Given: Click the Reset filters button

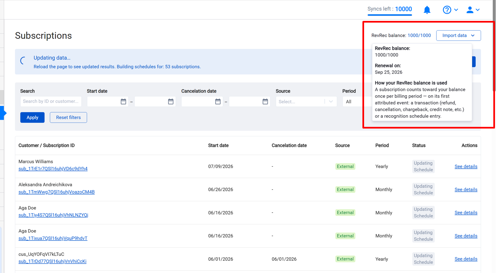Looking at the screenshot, I should [68, 118].
